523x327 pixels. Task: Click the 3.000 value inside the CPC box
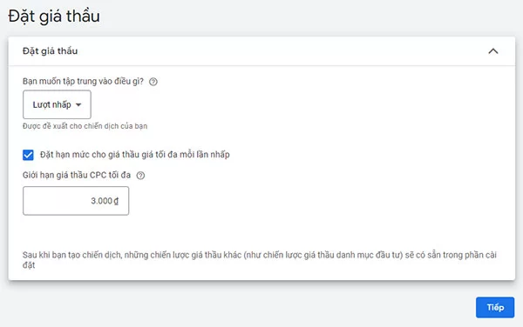[x=102, y=201]
